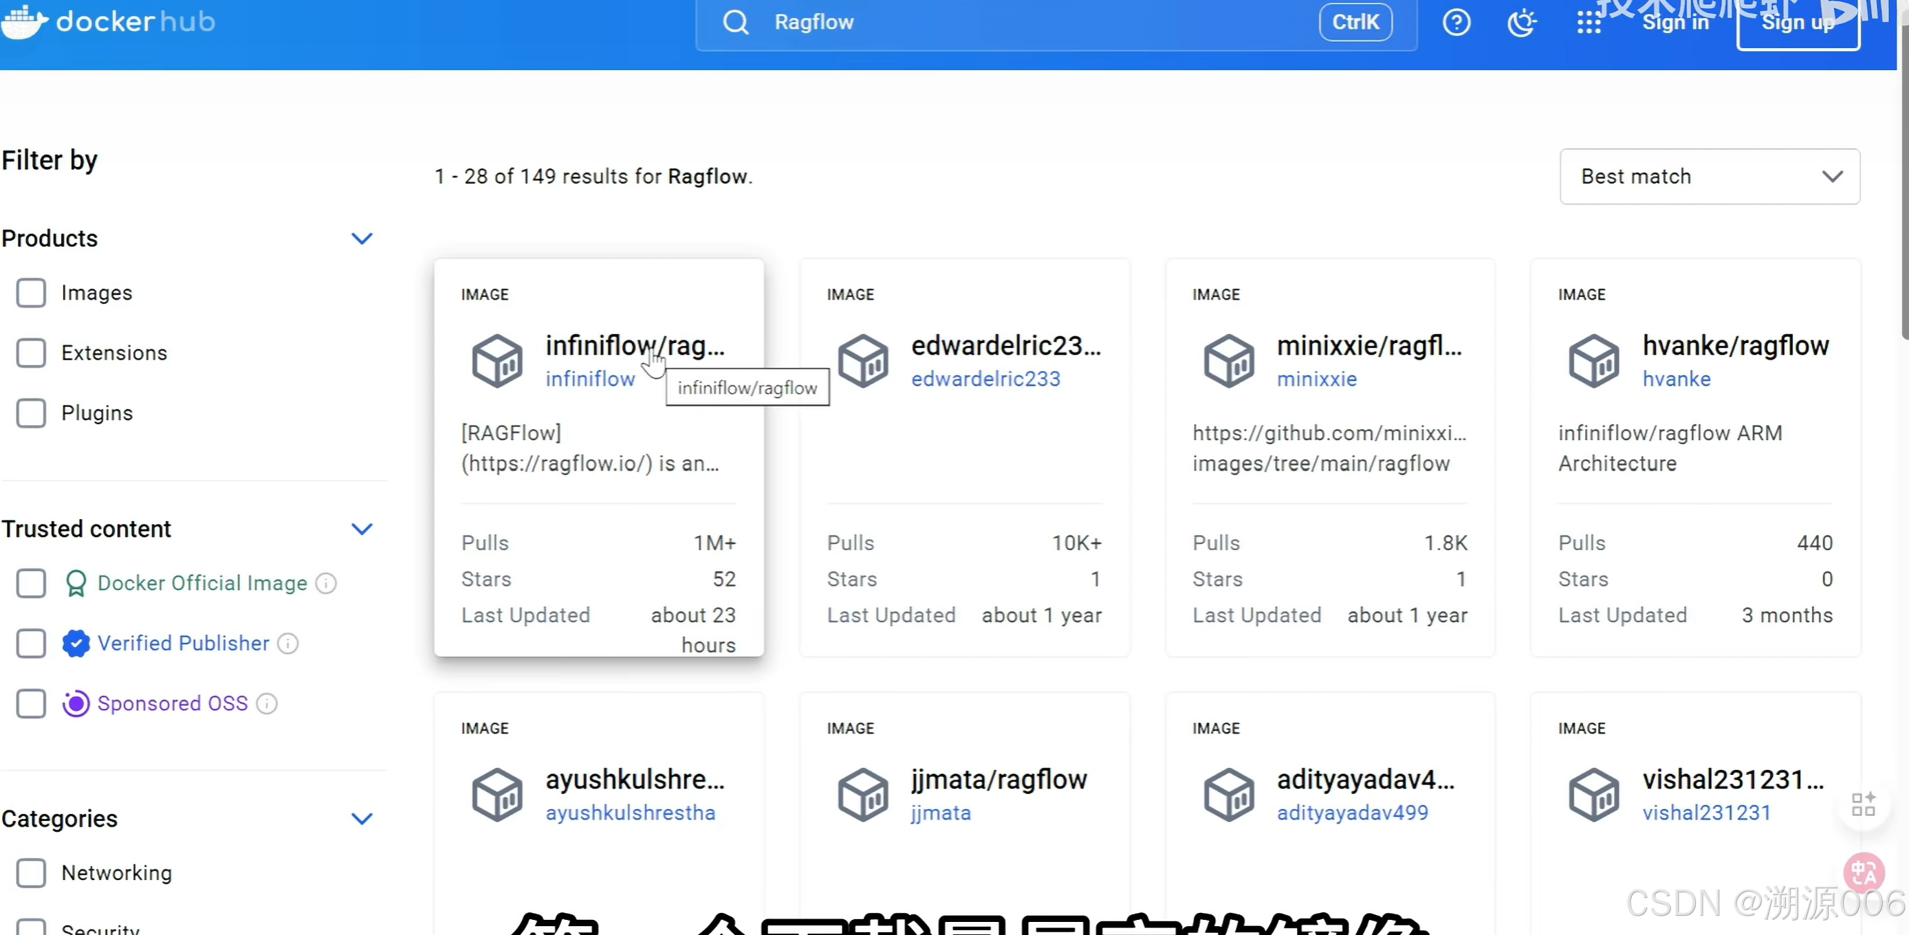
Task: Click the minixxie/ragfl... repository title
Action: pos(1369,346)
